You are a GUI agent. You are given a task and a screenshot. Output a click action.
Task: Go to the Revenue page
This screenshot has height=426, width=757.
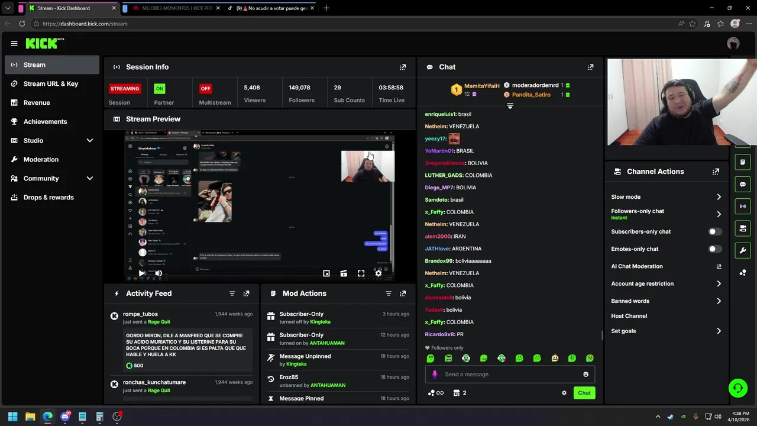click(52, 102)
